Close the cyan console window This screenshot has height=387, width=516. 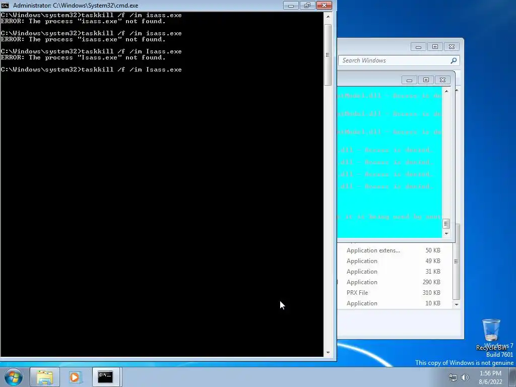click(442, 80)
